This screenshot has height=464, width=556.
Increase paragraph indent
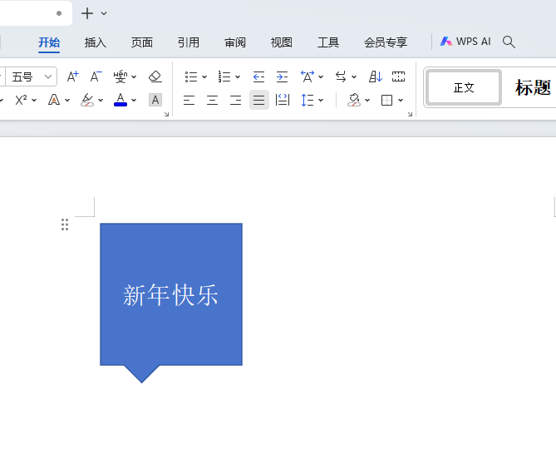pos(282,77)
